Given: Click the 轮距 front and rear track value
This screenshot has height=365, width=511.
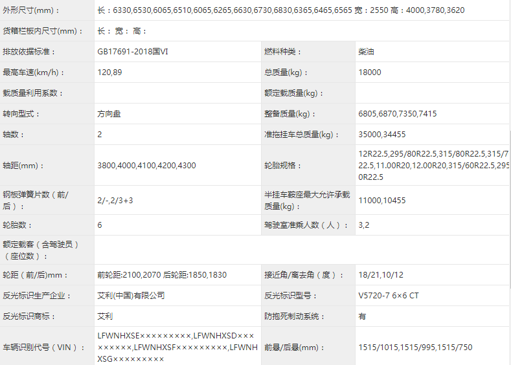Looking at the screenshot, I should (162, 274).
